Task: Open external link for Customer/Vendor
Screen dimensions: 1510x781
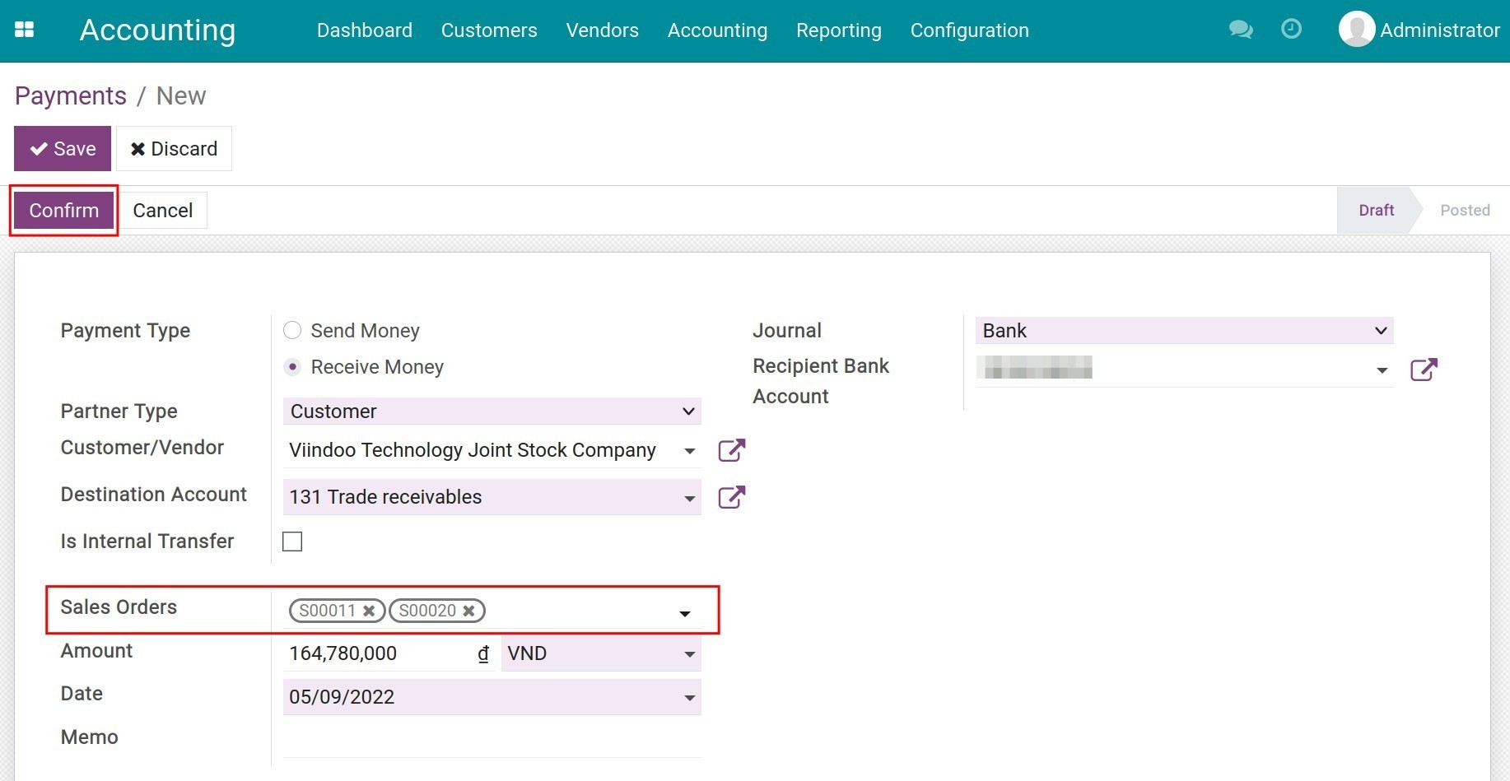Action: click(732, 450)
